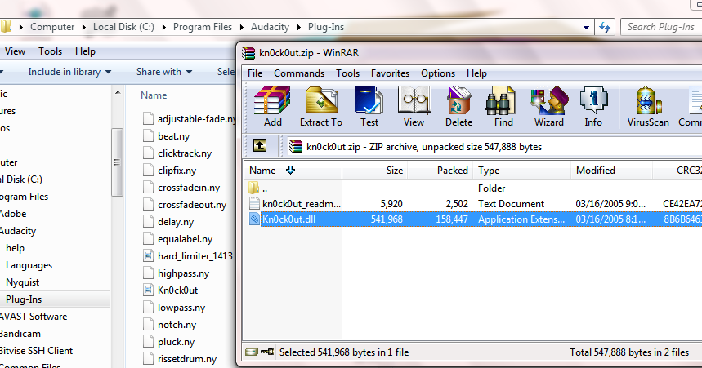The width and height of the screenshot is (702, 368).
Task: Select Bitvise SSH Client folder in tree
Action: click(x=36, y=351)
